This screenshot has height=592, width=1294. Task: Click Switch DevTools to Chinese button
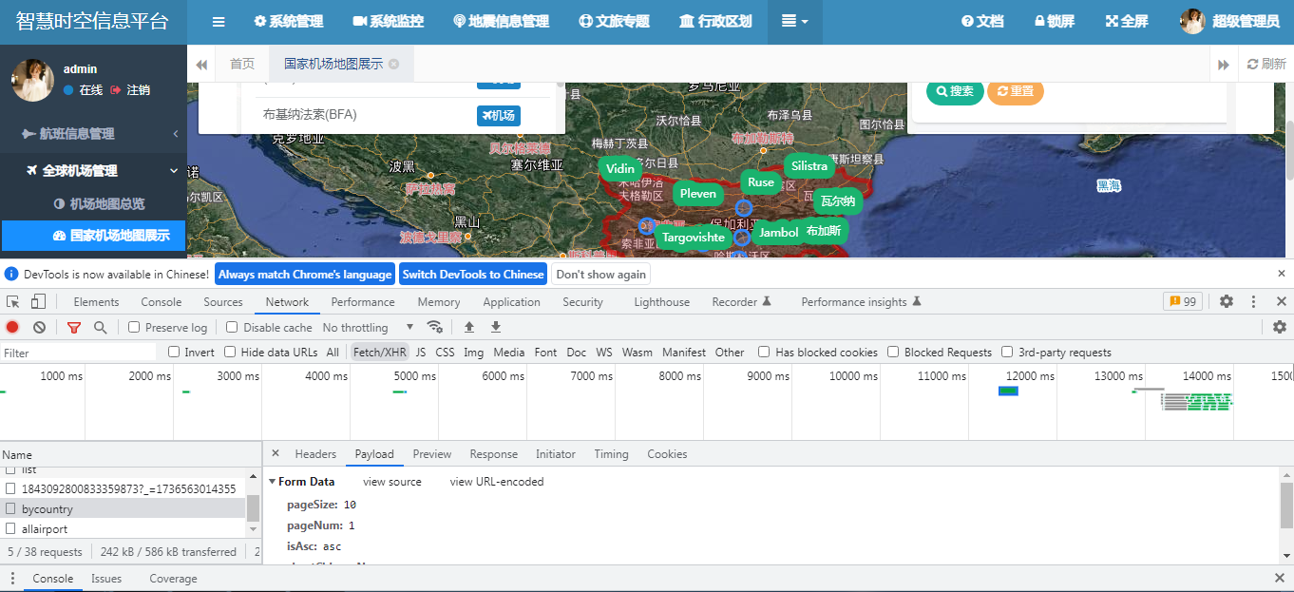(x=473, y=274)
